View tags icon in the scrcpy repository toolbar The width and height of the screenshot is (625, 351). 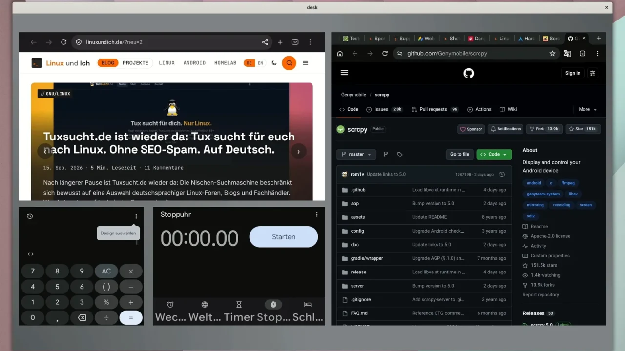400,155
